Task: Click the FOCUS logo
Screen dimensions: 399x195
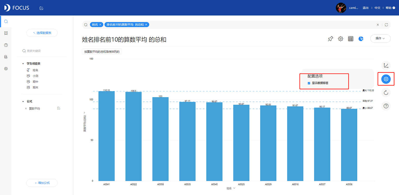Action: [x=17, y=8]
